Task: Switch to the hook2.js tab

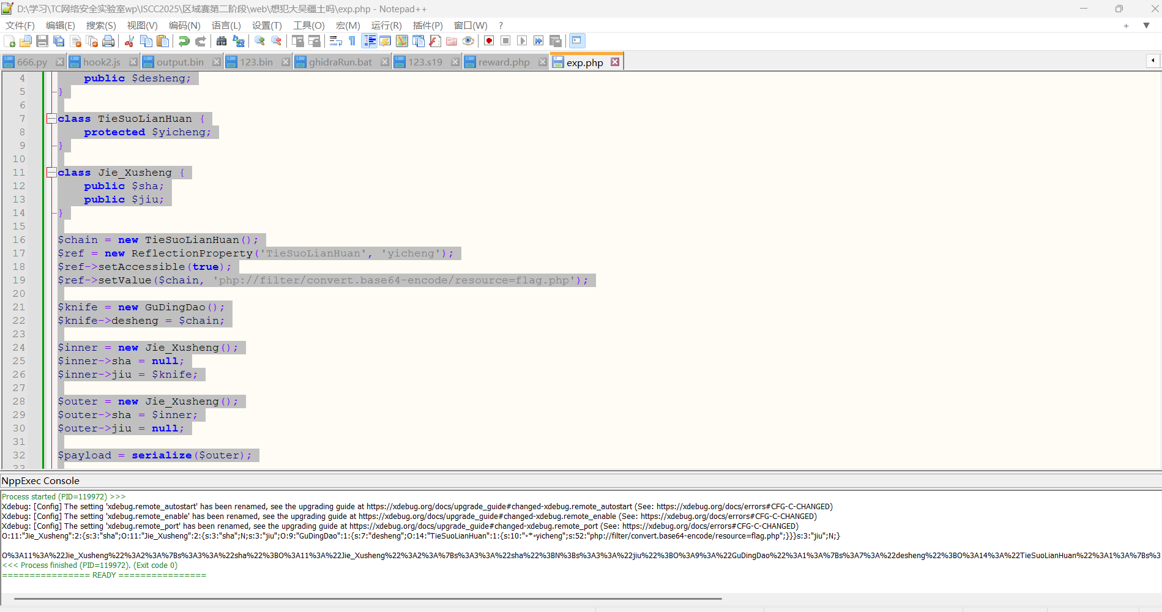Action: tap(102, 62)
